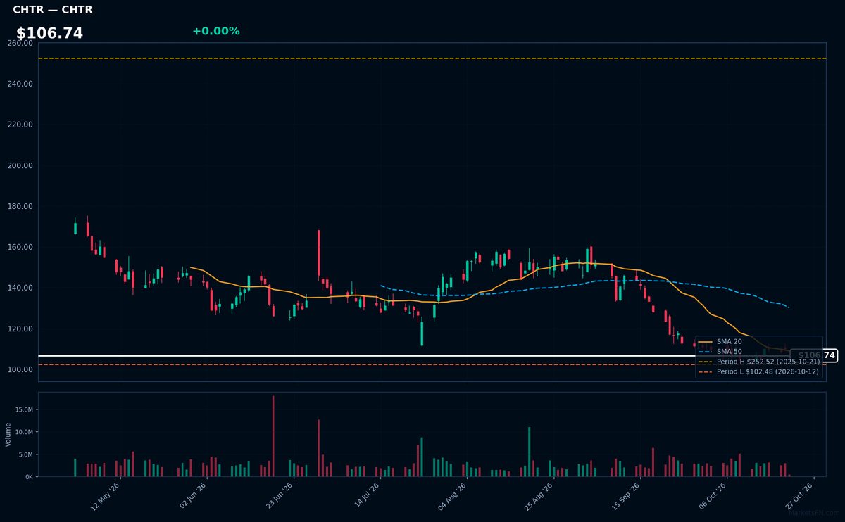
Task: Click the rotated Volume axis title
Action: pos(8,434)
